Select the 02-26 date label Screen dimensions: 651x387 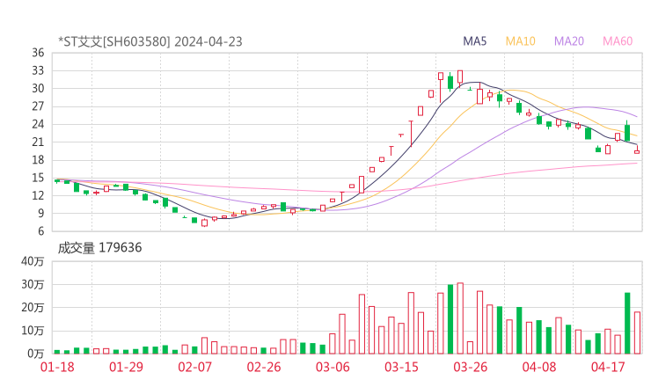point(264,367)
